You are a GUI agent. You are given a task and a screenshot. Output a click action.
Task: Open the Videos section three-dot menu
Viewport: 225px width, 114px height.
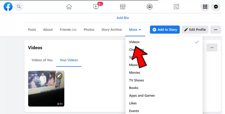coord(212,48)
